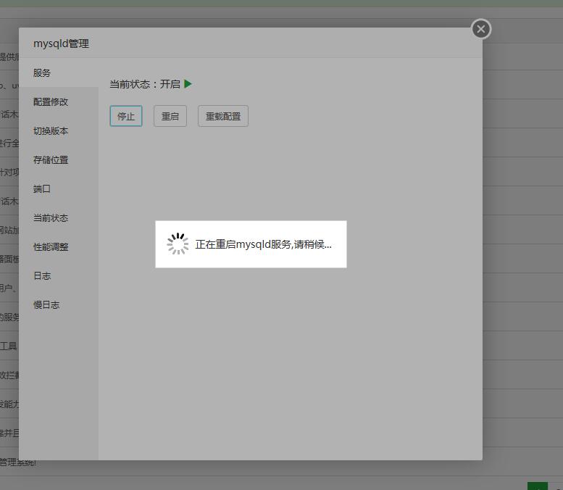Open the 存储位置 tab
The image size is (563, 490).
click(x=51, y=160)
